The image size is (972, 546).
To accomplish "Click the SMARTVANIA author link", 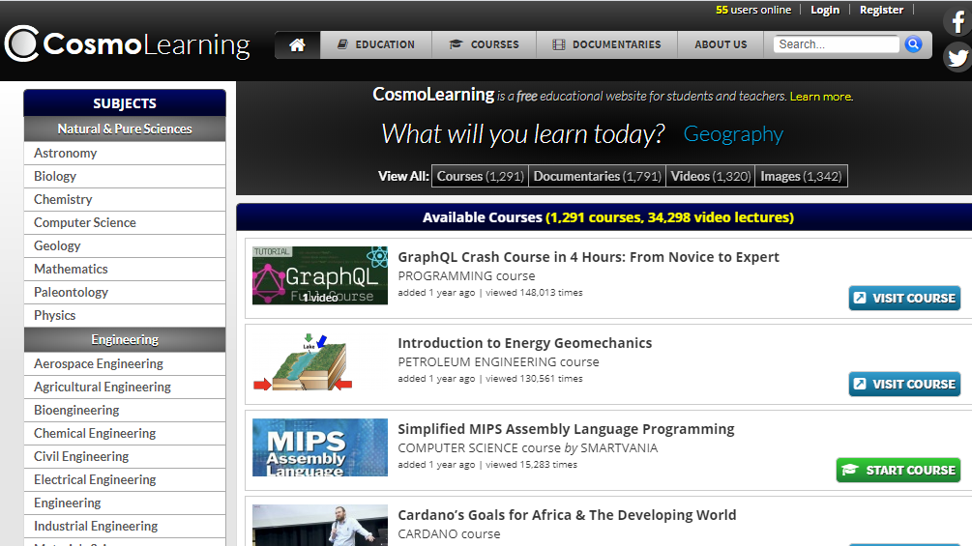I will coord(619,448).
